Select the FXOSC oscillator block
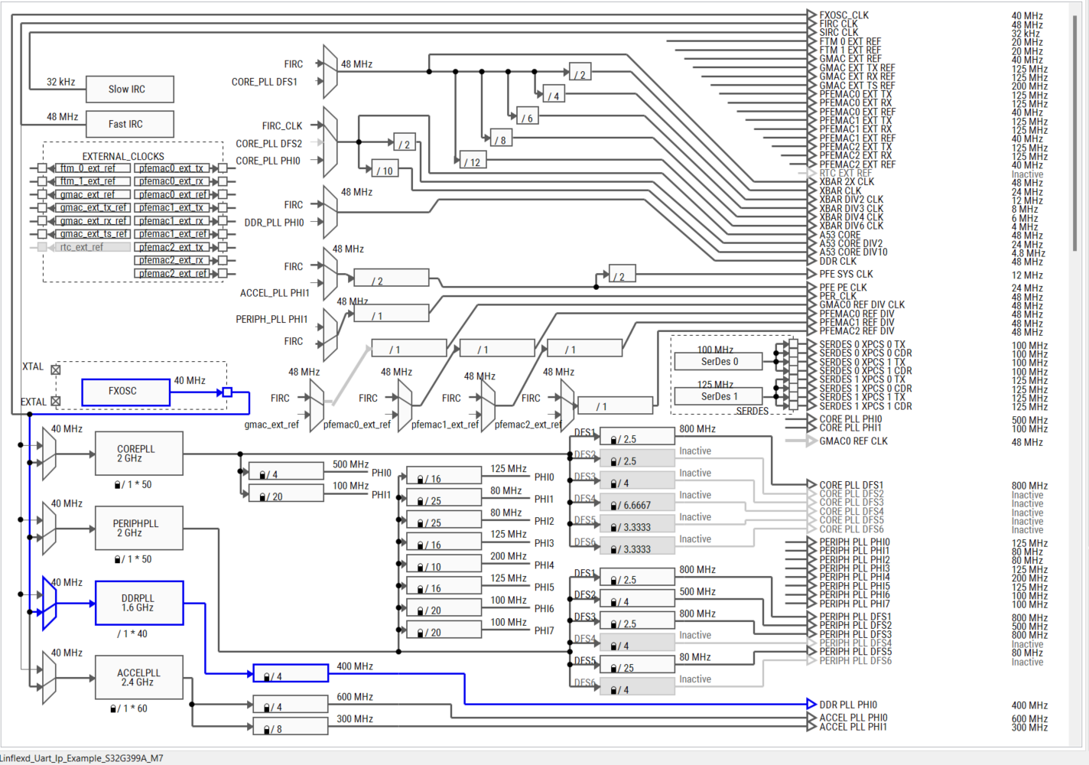Image resolution: width=1089 pixels, height=765 pixels. (126, 392)
